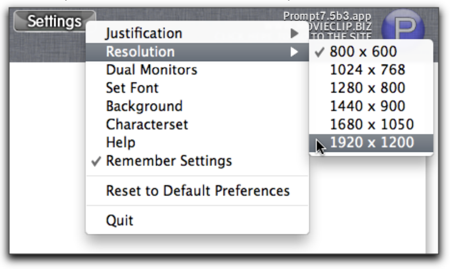Open the Settings dropdown button
The width and height of the screenshot is (456, 275).
pyautogui.click(x=54, y=21)
